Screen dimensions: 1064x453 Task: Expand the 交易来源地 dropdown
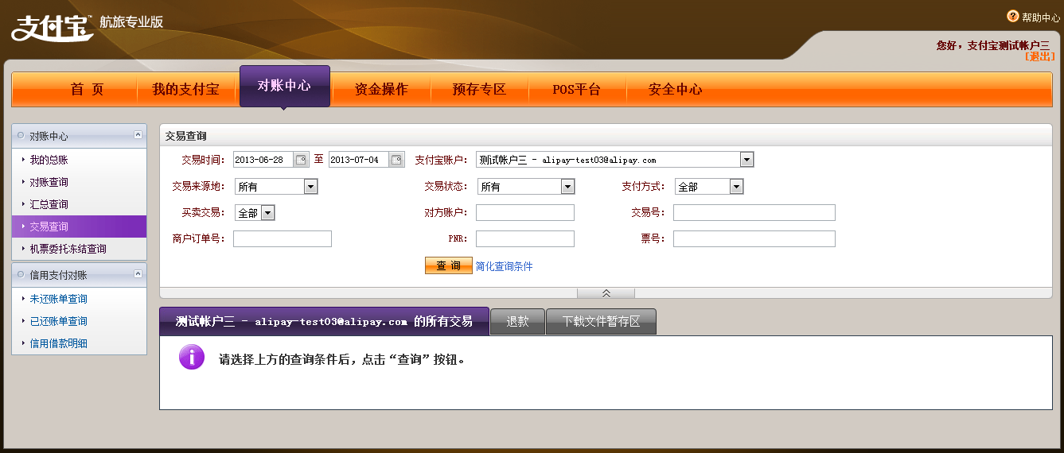pos(310,187)
